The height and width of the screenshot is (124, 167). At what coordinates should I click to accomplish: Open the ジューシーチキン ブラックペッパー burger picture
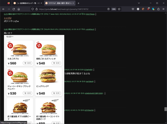pyautogui.click(x=20, y=77)
